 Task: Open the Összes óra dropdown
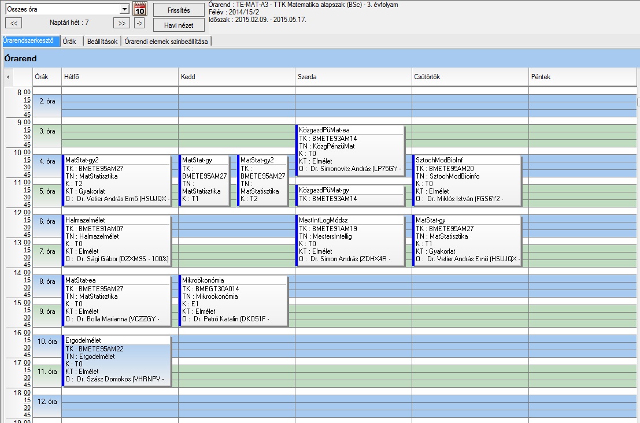coord(124,9)
